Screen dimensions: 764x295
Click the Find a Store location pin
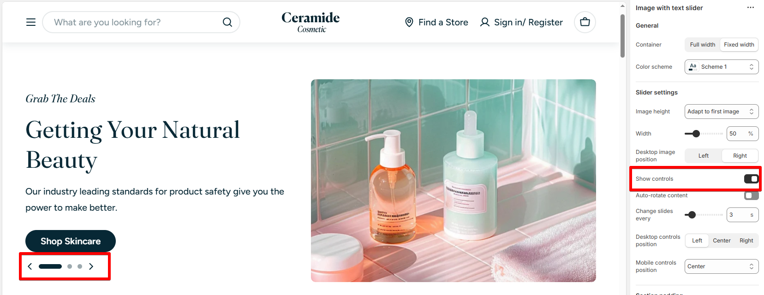click(x=409, y=22)
